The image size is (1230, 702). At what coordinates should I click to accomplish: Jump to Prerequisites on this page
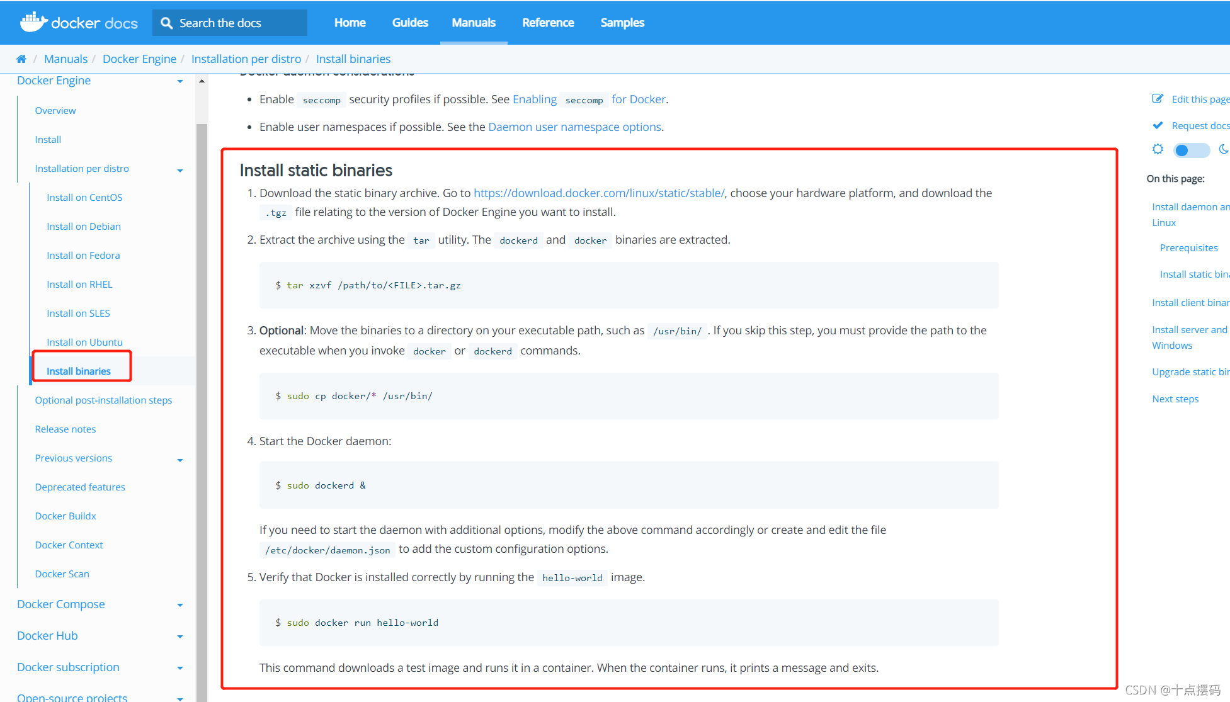[1188, 247]
